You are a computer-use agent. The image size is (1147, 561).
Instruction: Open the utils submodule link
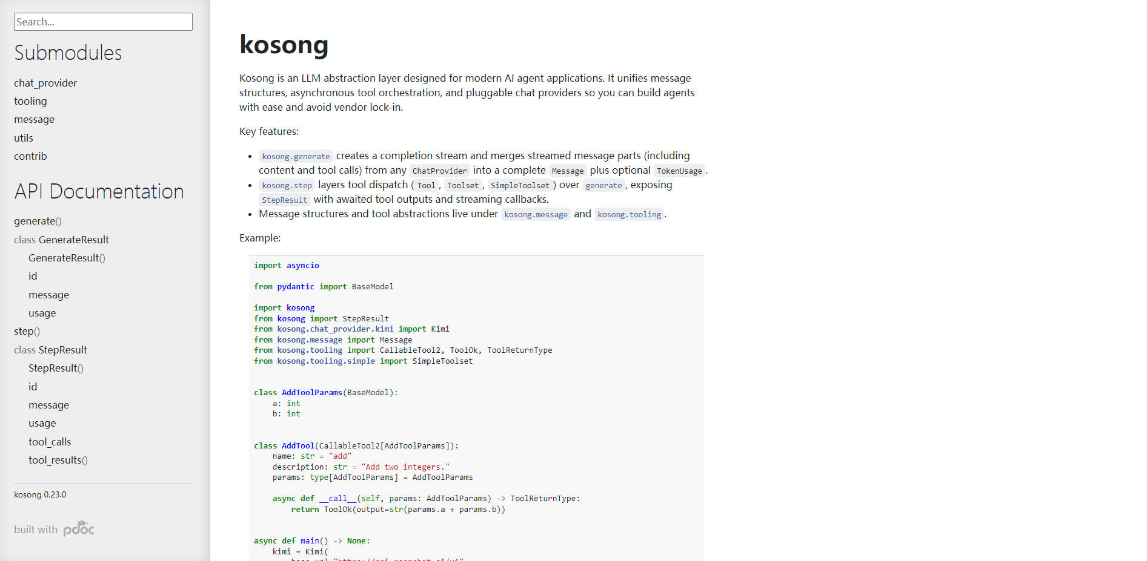pyautogui.click(x=24, y=138)
